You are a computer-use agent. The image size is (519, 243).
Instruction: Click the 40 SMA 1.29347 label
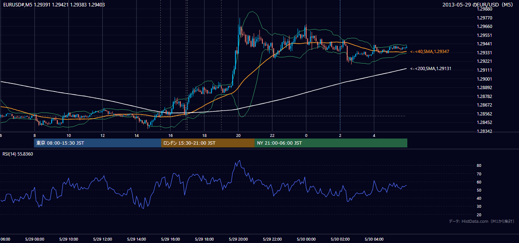click(430, 52)
